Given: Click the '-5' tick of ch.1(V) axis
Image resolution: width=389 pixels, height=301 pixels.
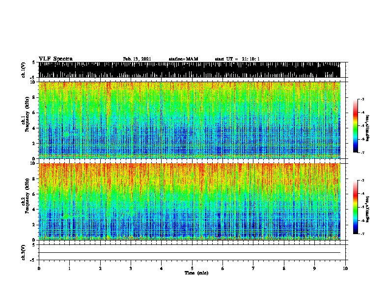Looking at the screenshot, I should tap(33, 78).
